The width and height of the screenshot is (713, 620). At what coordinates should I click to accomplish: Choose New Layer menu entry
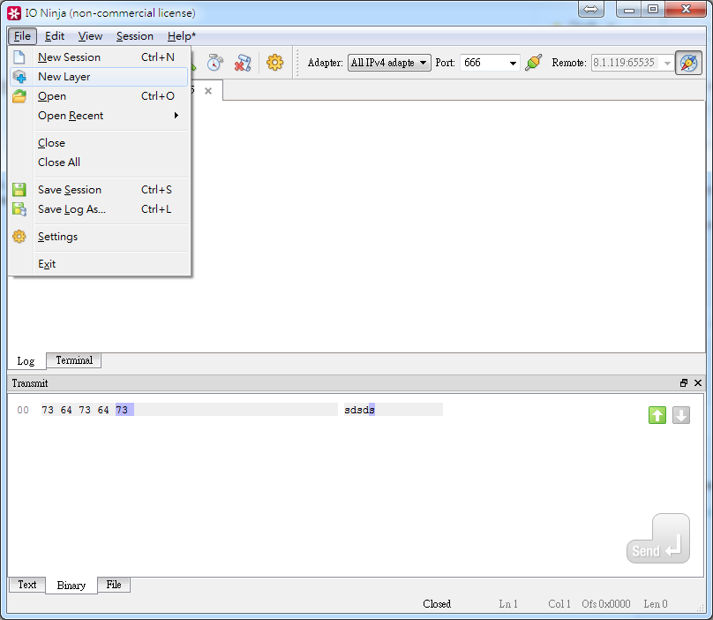pos(99,77)
